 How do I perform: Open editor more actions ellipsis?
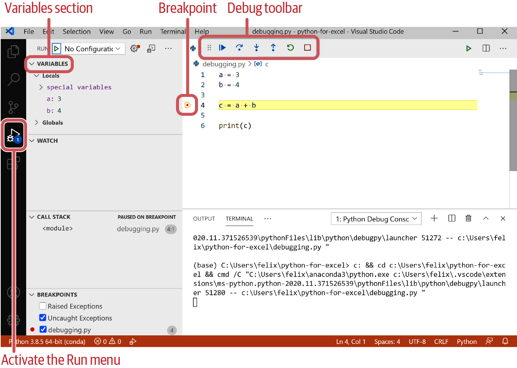click(x=503, y=48)
